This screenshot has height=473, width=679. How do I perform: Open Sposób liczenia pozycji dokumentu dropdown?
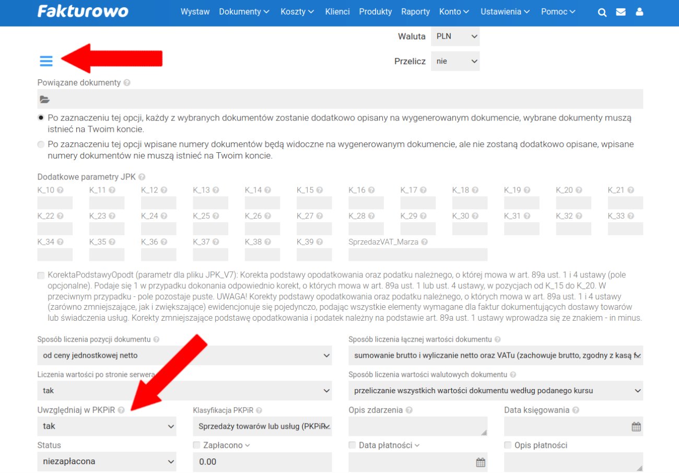(184, 356)
